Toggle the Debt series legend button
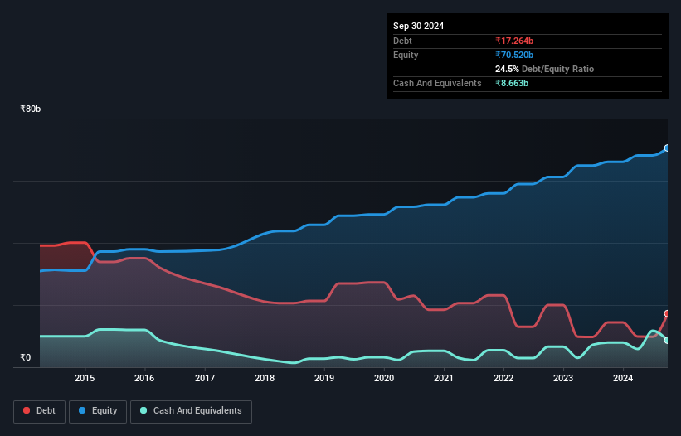The image size is (681, 436). [40, 411]
